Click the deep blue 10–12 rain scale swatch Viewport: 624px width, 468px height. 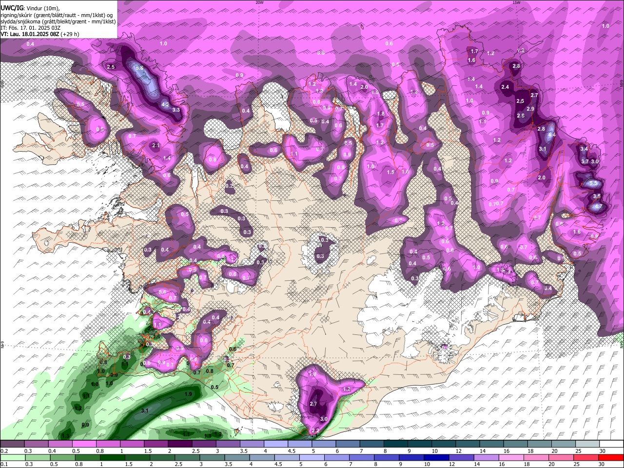[436, 458]
